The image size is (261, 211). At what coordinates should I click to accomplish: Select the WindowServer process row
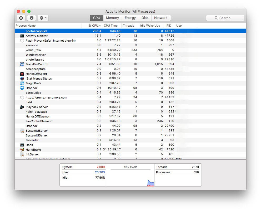pyautogui.click(x=130, y=55)
